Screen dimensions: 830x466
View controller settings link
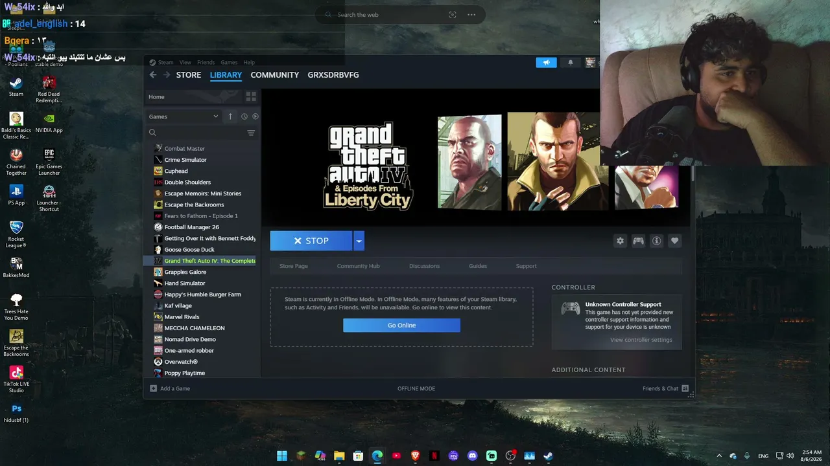pos(641,340)
